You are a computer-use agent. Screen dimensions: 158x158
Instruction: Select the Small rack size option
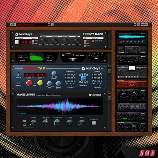click(x=84, y=41)
